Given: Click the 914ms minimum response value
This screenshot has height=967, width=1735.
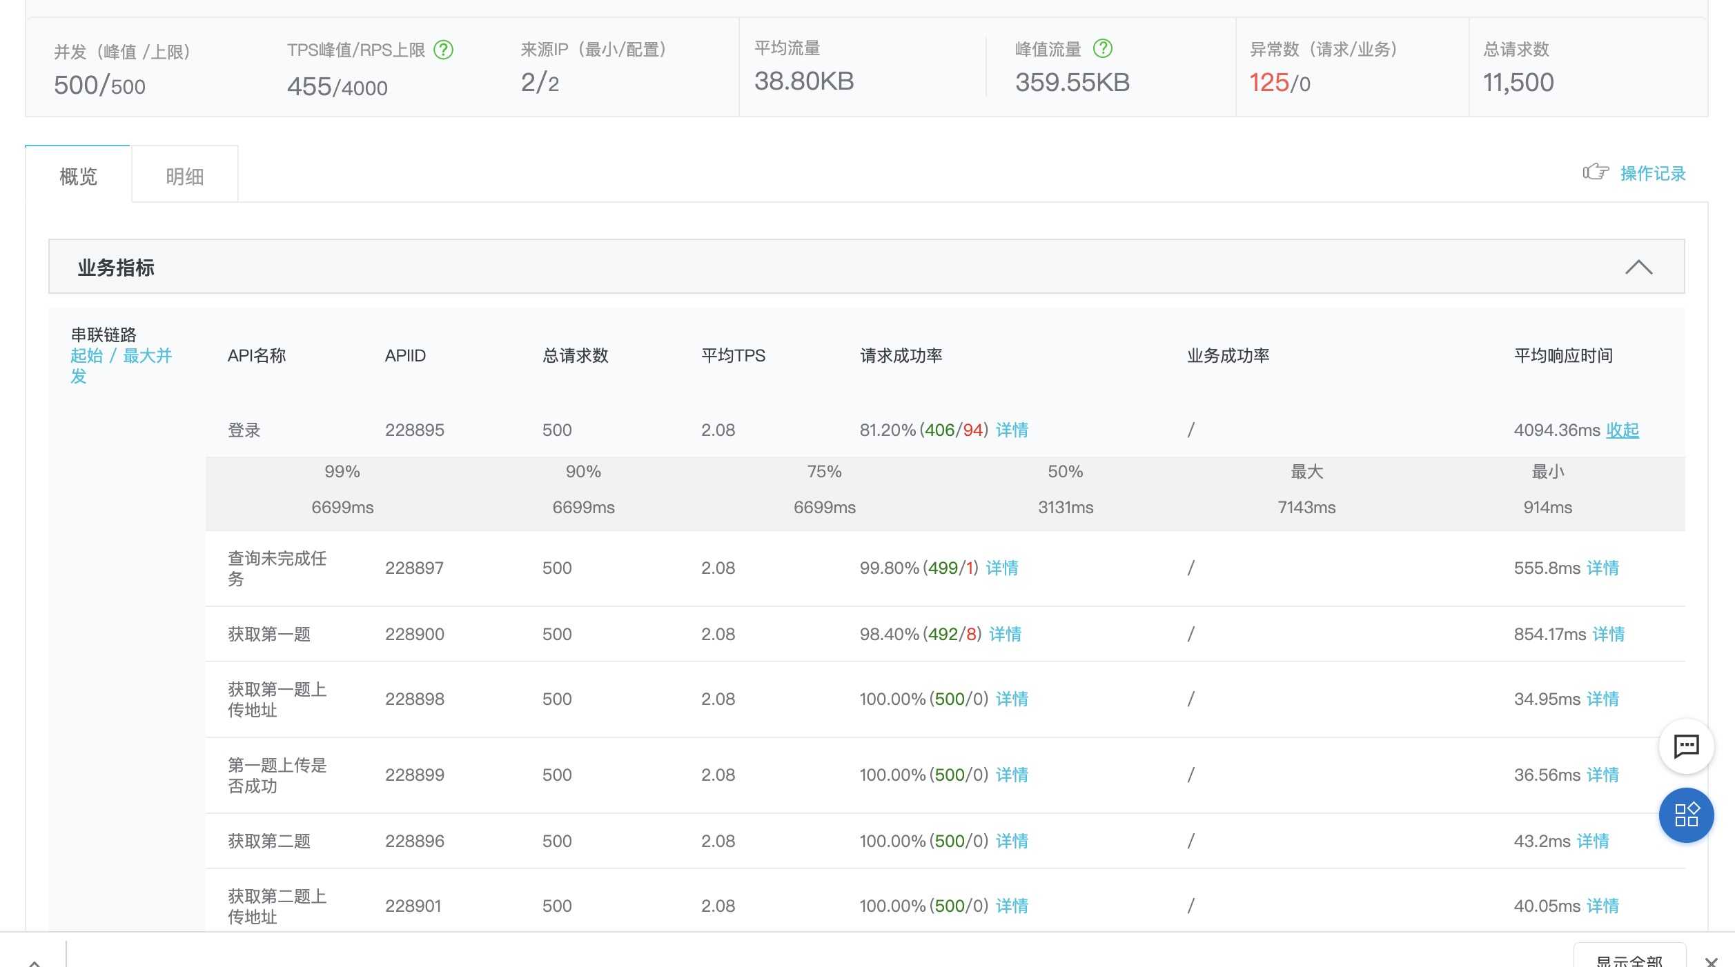Looking at the screenshot, I should [x=1547, y=507].
